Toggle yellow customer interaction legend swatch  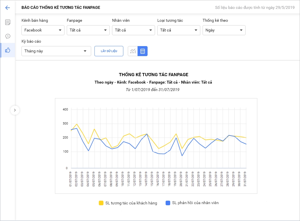(x=101, y=203)
